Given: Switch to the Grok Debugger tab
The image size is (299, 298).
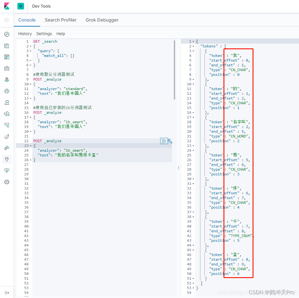Looking at the screenshot, I should point(102,20).
